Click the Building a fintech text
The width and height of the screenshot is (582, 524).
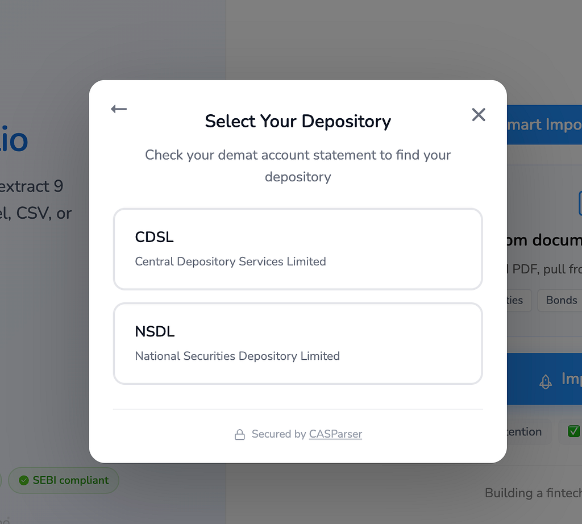[x=533, y=493]
